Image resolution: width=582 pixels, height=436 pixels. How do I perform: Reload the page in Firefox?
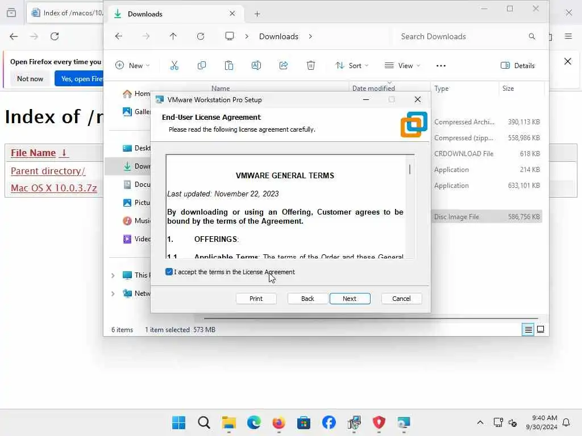pyautogui.click(x=55, y=36)
